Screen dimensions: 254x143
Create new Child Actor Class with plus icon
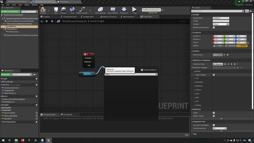click(231, 64)
